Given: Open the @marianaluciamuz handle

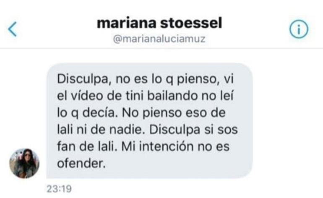Looking at the screenshot, I should click(x=159, y=39).
